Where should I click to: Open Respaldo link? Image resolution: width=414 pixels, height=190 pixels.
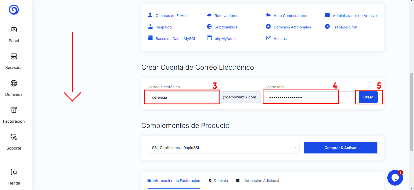(x=164, y=27)
